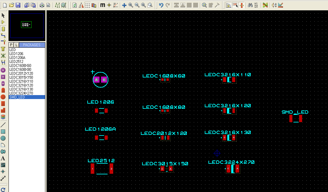Toggle metric units with m icon
The image size is (328, 192).
pos(103,5)
